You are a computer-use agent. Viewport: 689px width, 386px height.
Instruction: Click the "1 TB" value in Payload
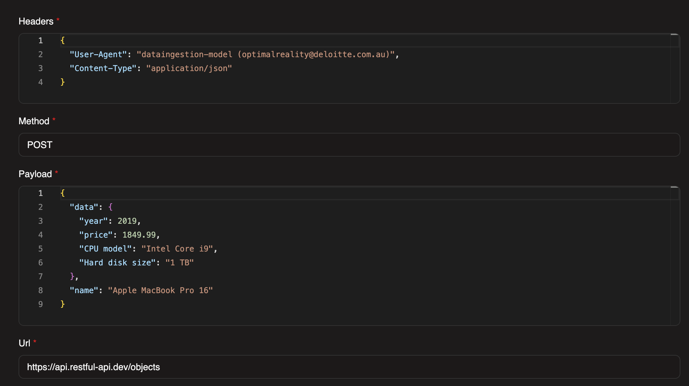tap(180, 263)
